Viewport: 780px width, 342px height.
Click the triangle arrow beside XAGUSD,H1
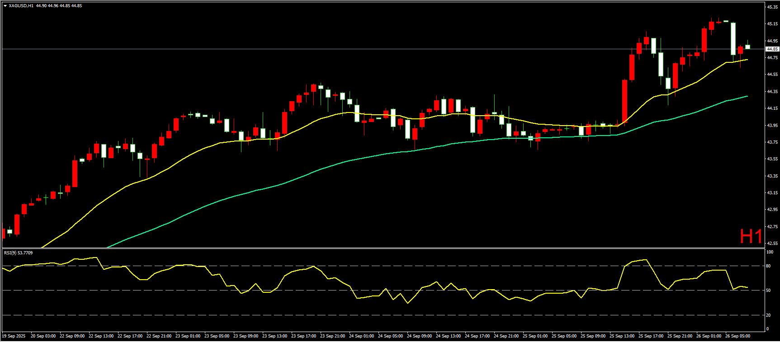point(5,6)
